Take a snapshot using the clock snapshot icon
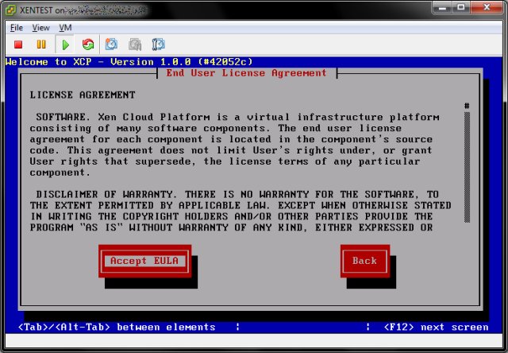This screenshot has width=508, height=353. click(111, 45)
